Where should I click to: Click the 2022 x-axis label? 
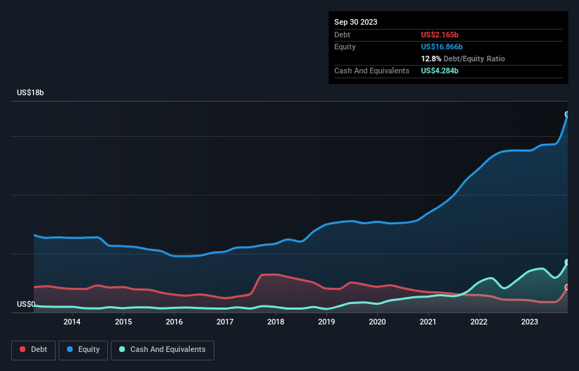tap(479, 322)
